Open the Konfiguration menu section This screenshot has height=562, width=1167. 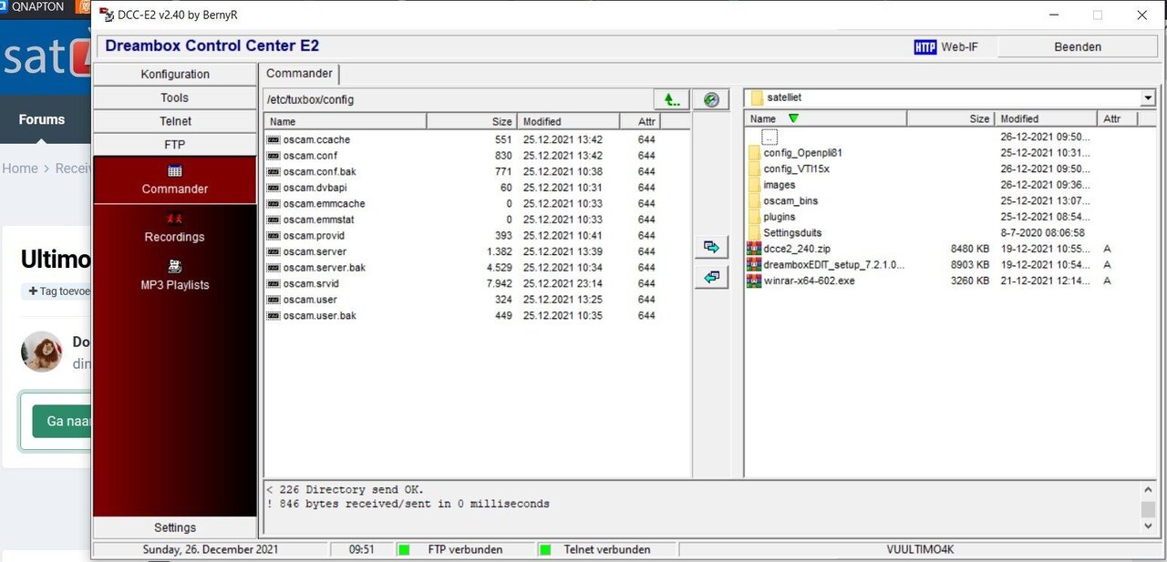(x=174, y=74)
